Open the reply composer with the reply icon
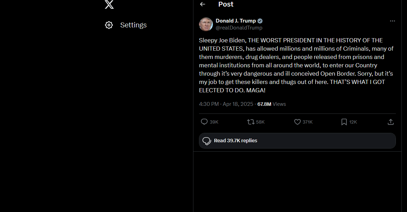Screen dimensions: 407x212 204,122
